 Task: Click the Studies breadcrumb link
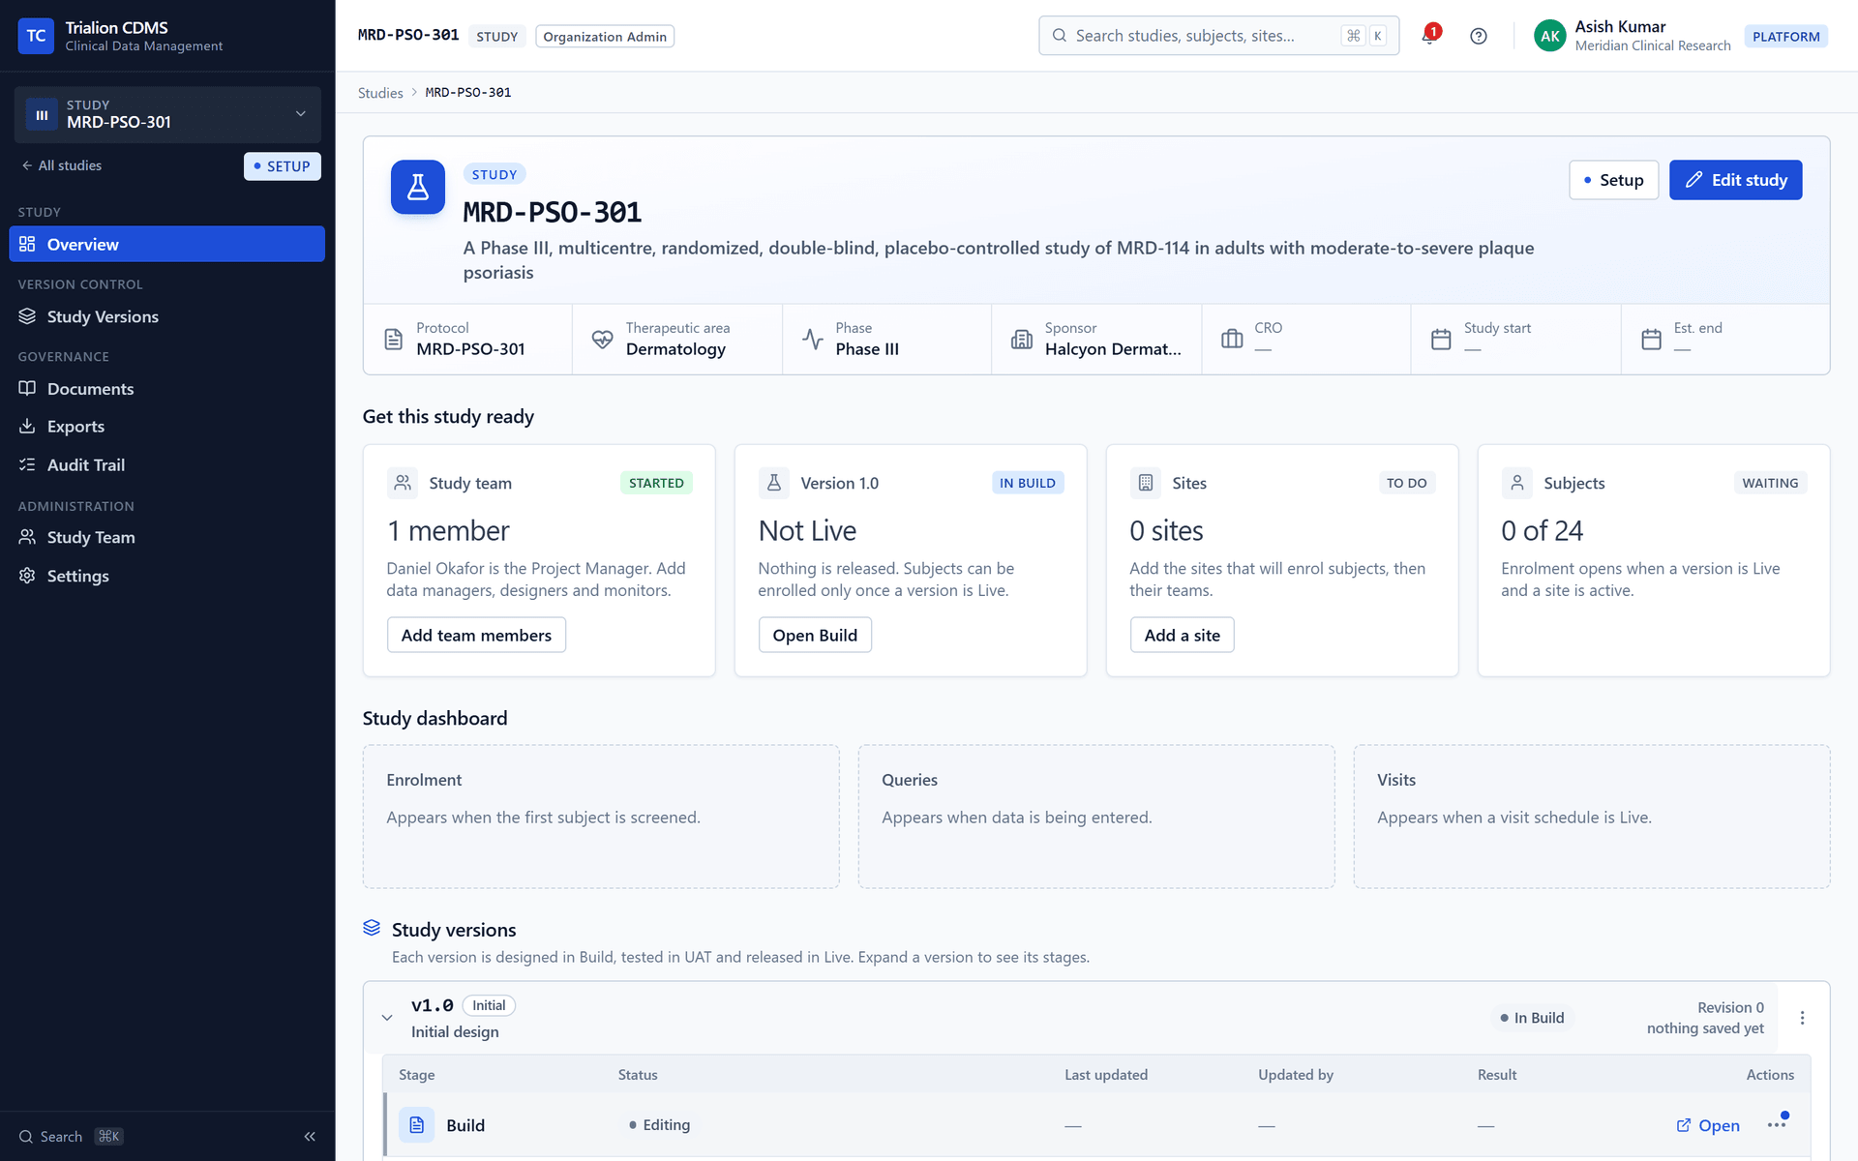tap(380, 93)
